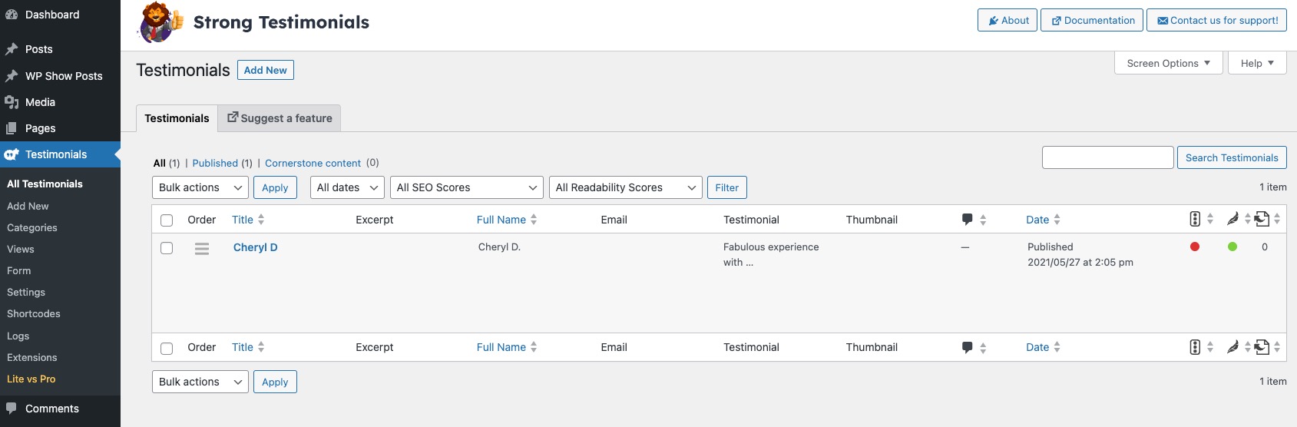1297x427 pixels.
Task: Click the SEO score traffic light icon in footer row
Action: (x=1195, y=347)
